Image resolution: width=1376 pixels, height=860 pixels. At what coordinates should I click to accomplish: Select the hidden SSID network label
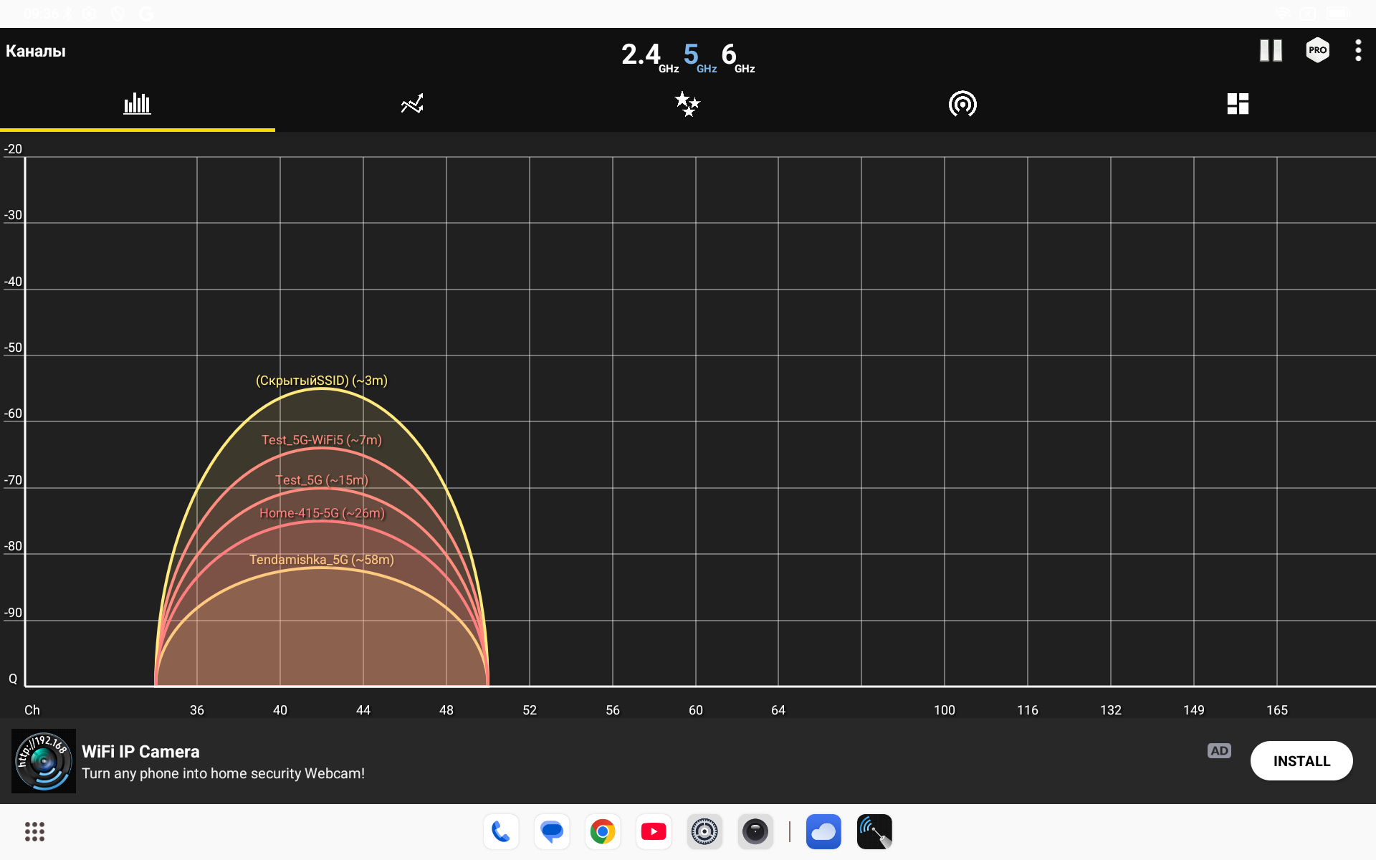321,381
